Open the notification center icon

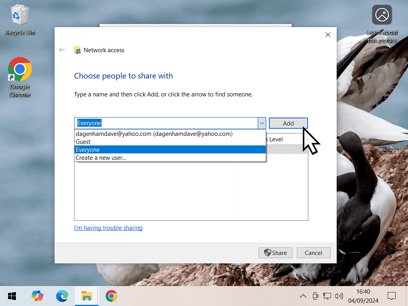pos(391,296)
